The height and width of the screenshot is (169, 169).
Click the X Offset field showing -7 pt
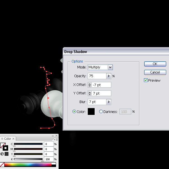tap(101, 85)
